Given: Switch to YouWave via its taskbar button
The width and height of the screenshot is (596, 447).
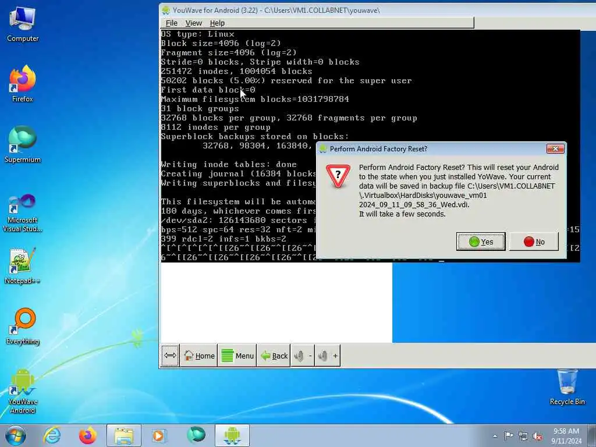Looking at the screenshot, I should click(232, 435).
